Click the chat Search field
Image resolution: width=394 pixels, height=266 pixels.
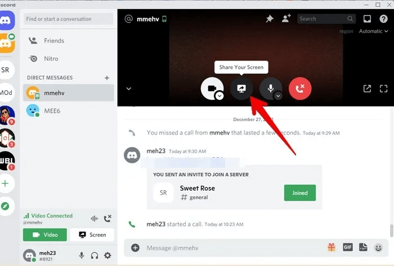[326, 19]
